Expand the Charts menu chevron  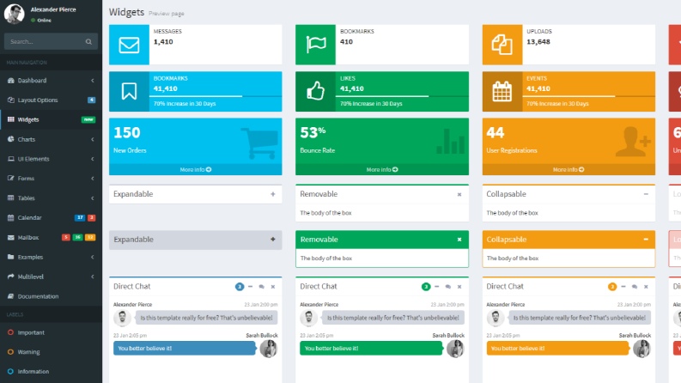93,139
